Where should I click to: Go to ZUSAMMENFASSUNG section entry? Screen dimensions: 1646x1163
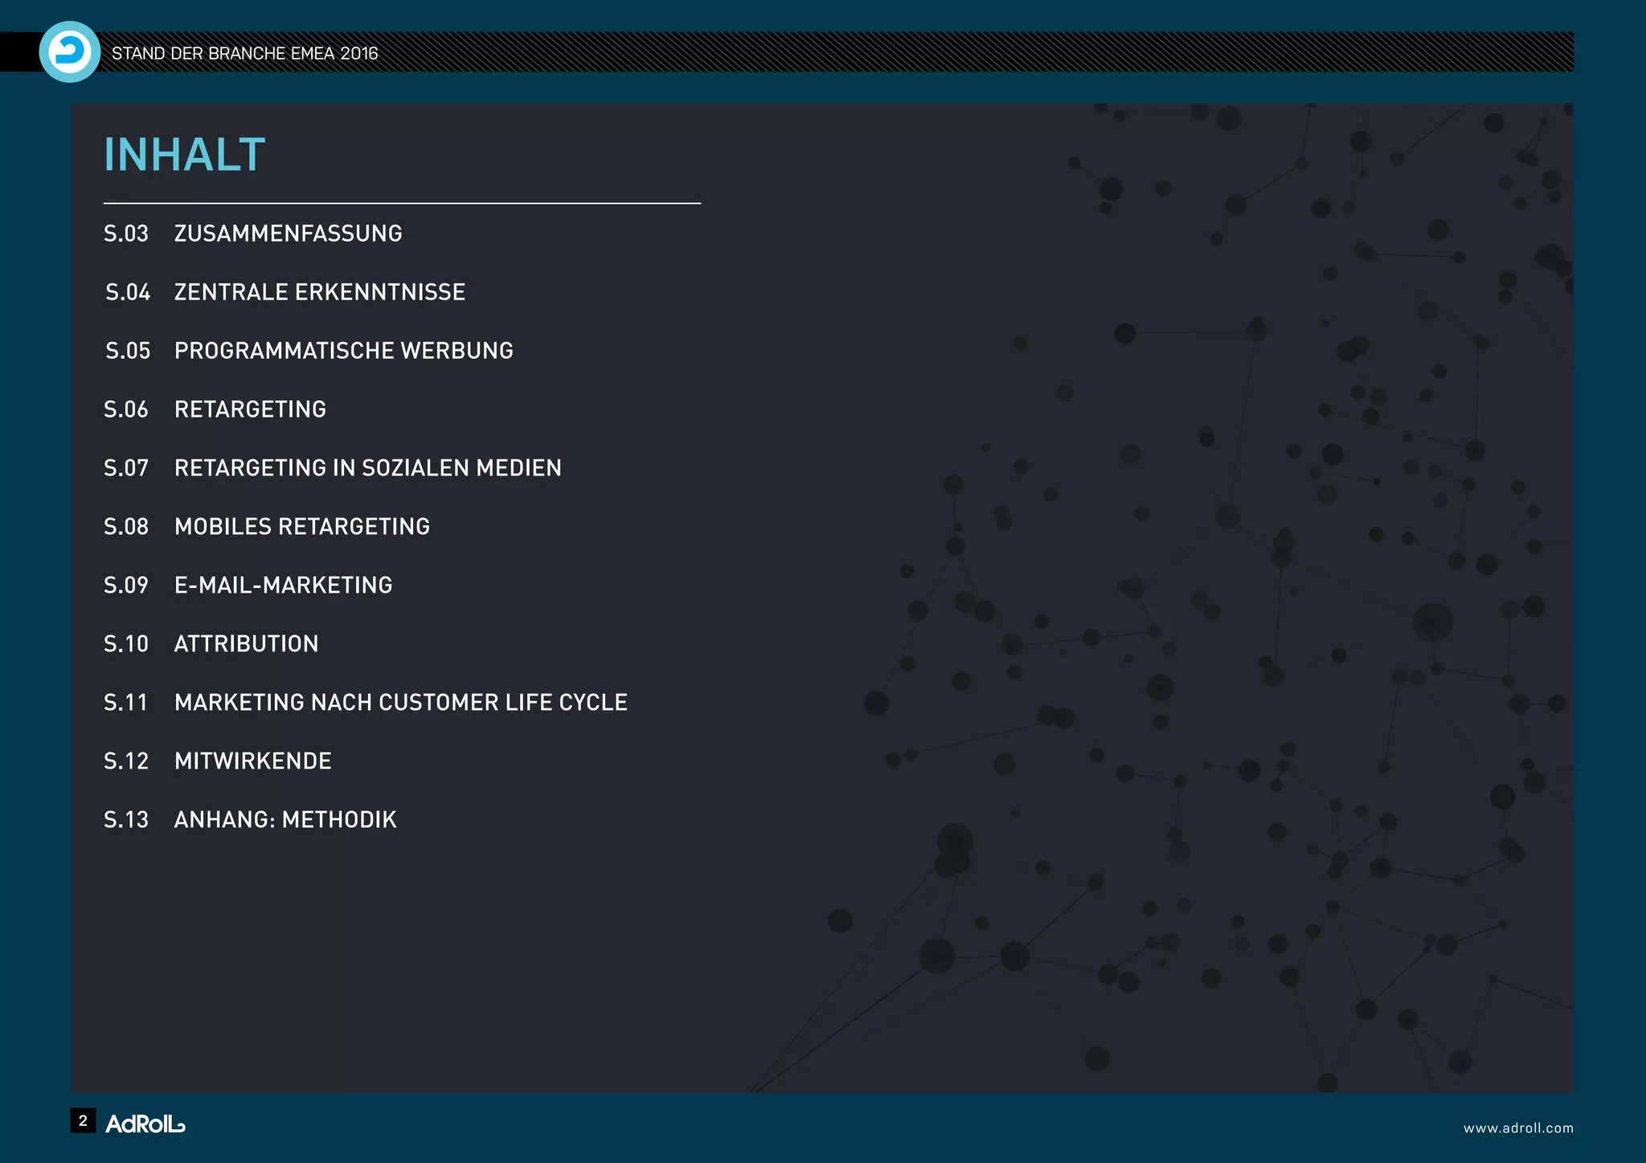click(x=288, y=234)
